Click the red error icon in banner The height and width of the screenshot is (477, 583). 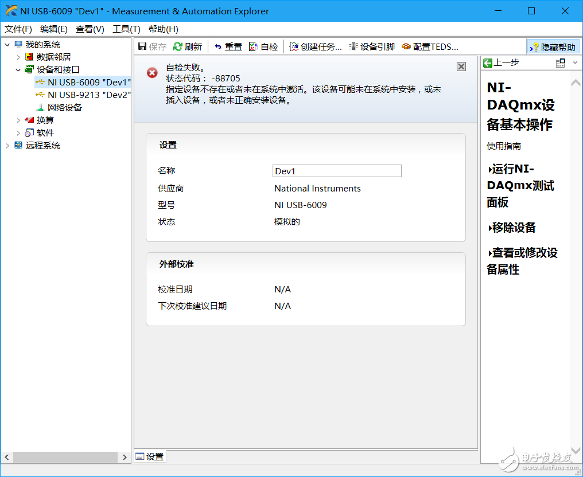tap(152, 73)
